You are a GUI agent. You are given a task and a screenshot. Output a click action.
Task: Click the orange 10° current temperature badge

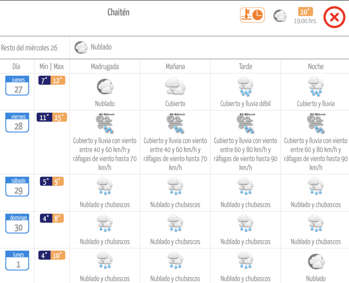click(305, 12)
